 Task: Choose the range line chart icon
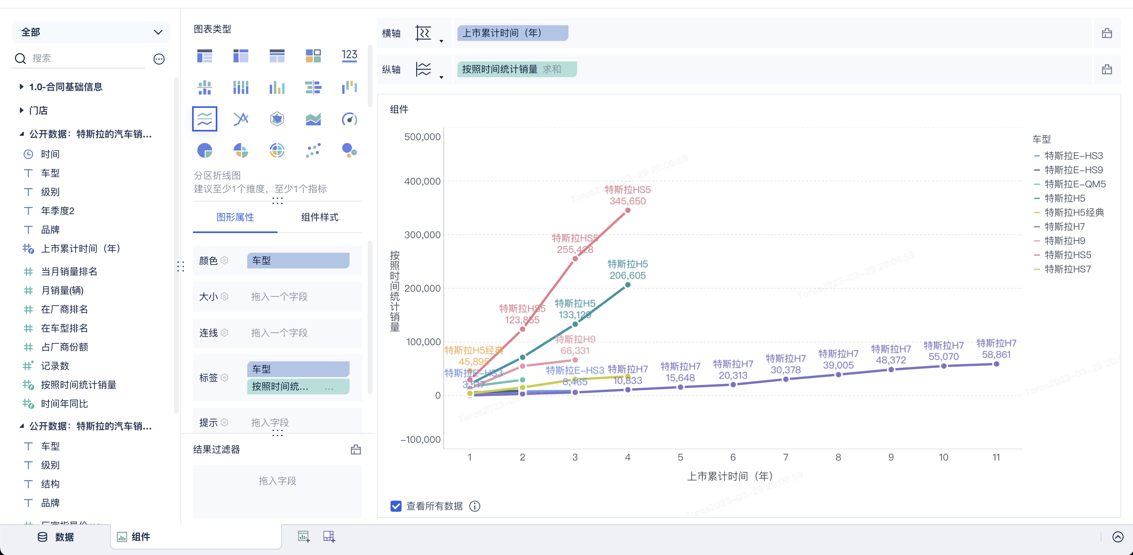(x=241, y=119)
